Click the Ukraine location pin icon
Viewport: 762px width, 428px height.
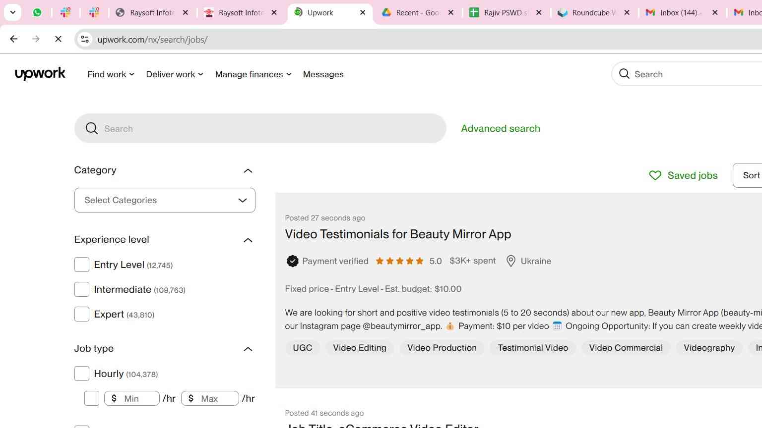pyautogui.click(x=511, y=261)
